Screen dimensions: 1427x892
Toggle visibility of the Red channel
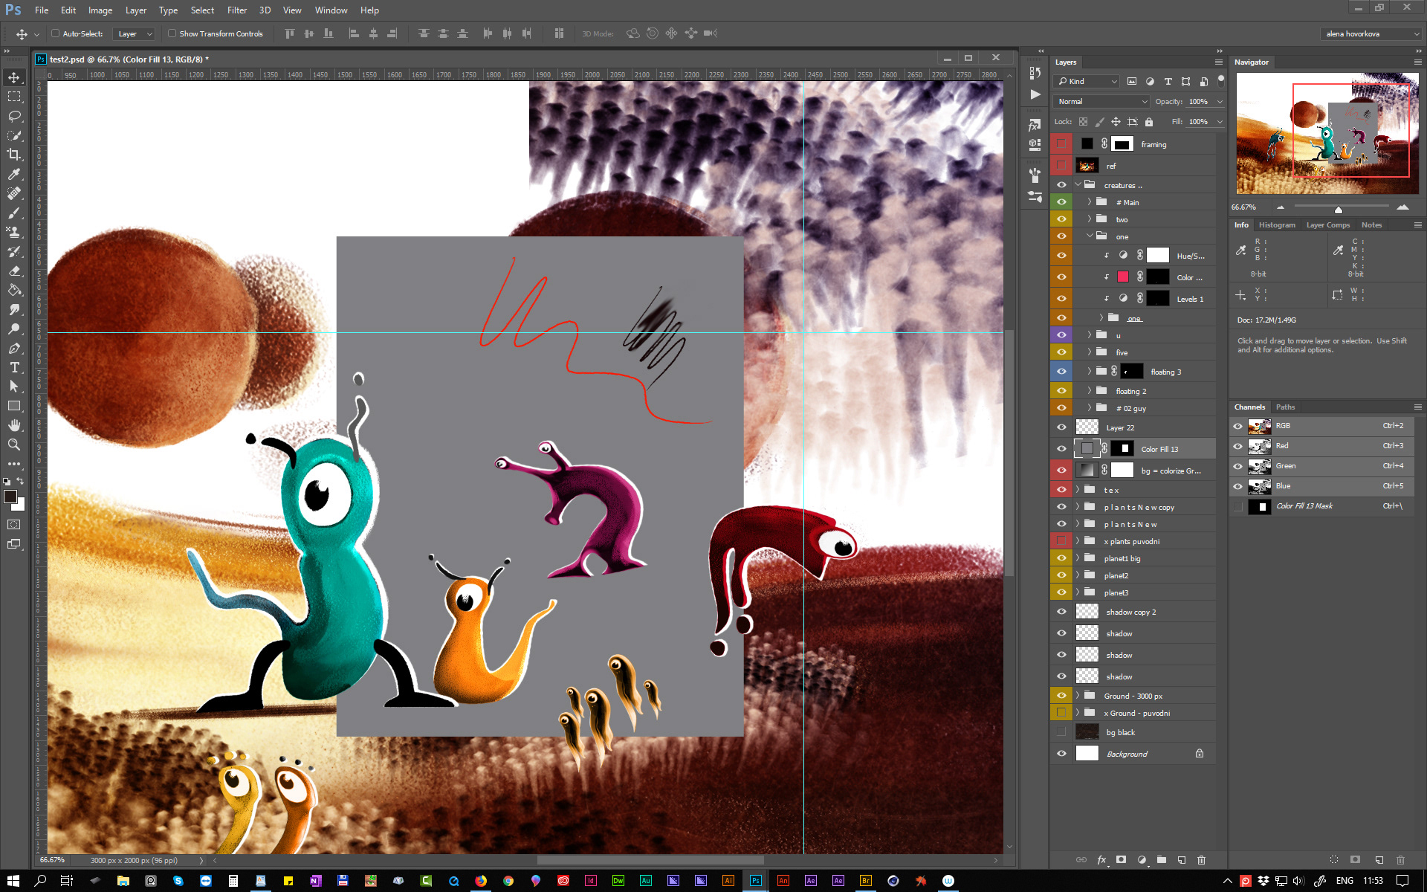point(1237,446)
